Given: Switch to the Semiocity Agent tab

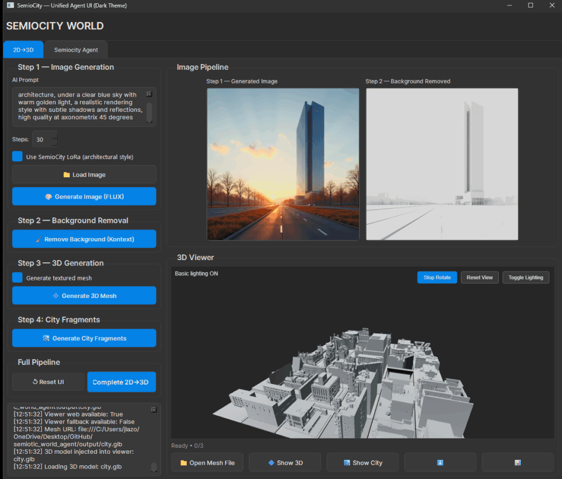Looking at the screenshot, I should pyautogui.click(x=76, y=50).
